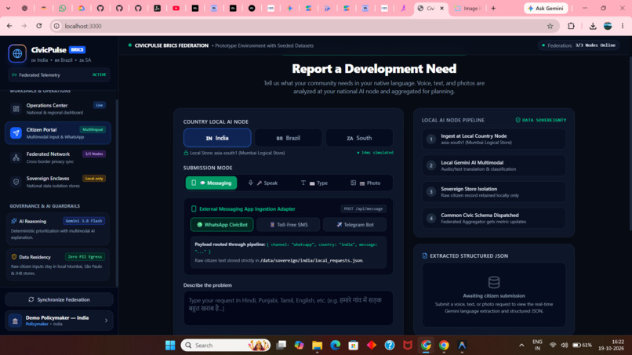Choose Toll-Free SMS channel
The image size is (632, 355).
(x=289, y=224)
